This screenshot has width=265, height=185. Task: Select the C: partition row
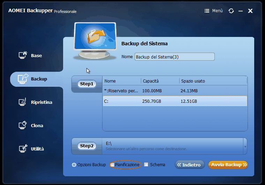[175, 101]
